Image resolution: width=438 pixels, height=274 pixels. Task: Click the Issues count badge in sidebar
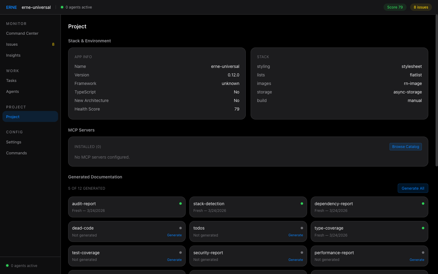coord(53,44)
